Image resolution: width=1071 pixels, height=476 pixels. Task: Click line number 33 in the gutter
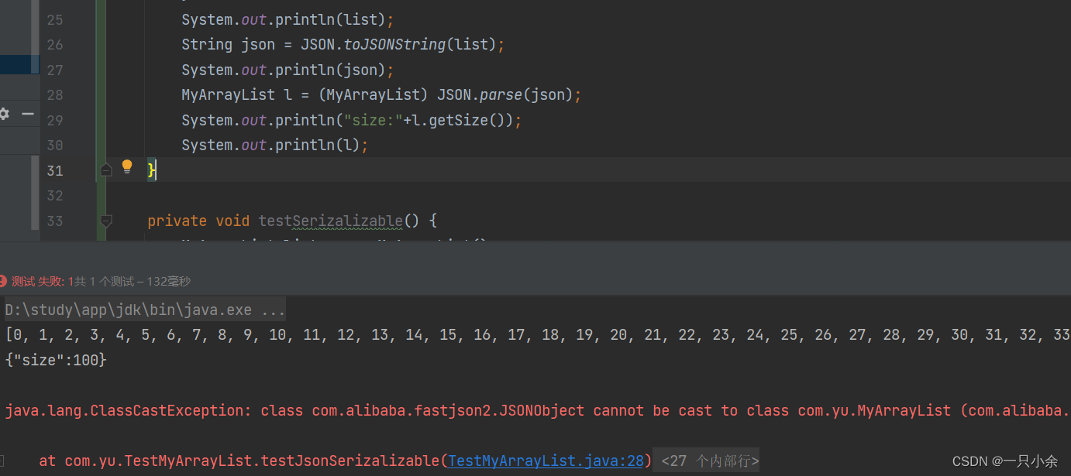[55, 221]
